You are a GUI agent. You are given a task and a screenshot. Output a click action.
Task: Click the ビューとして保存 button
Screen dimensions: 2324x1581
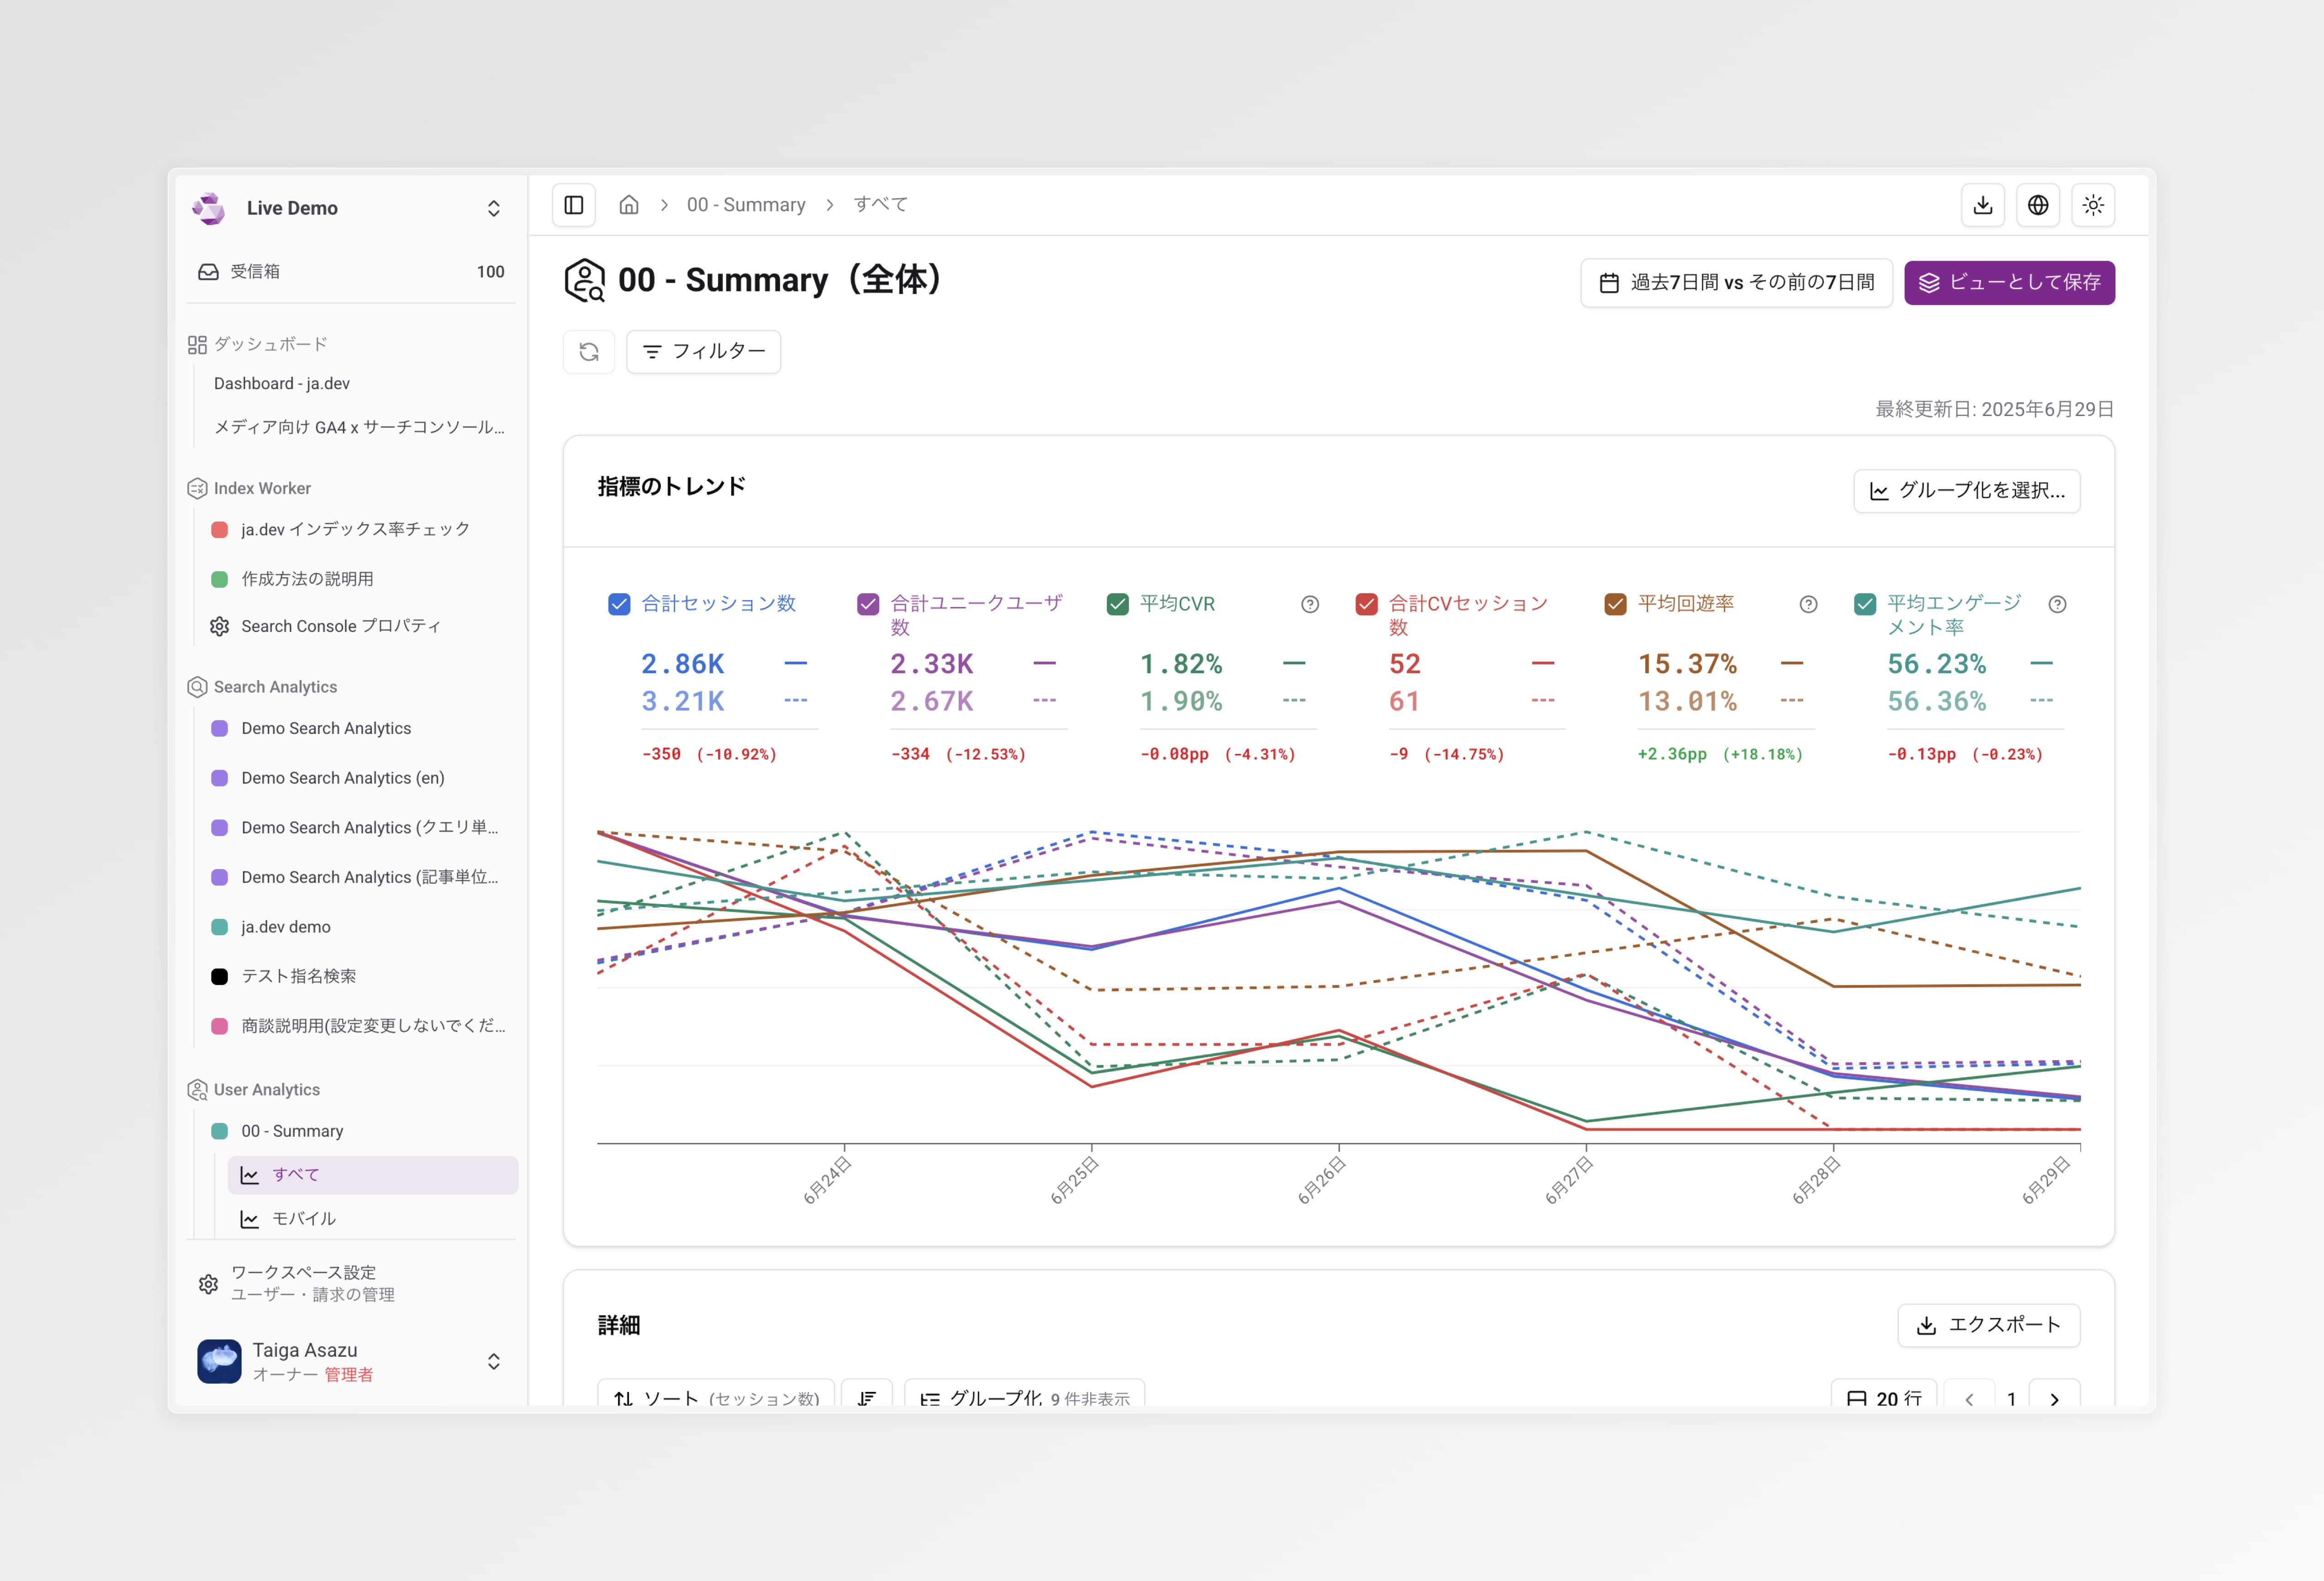[x=2009, y=282]
